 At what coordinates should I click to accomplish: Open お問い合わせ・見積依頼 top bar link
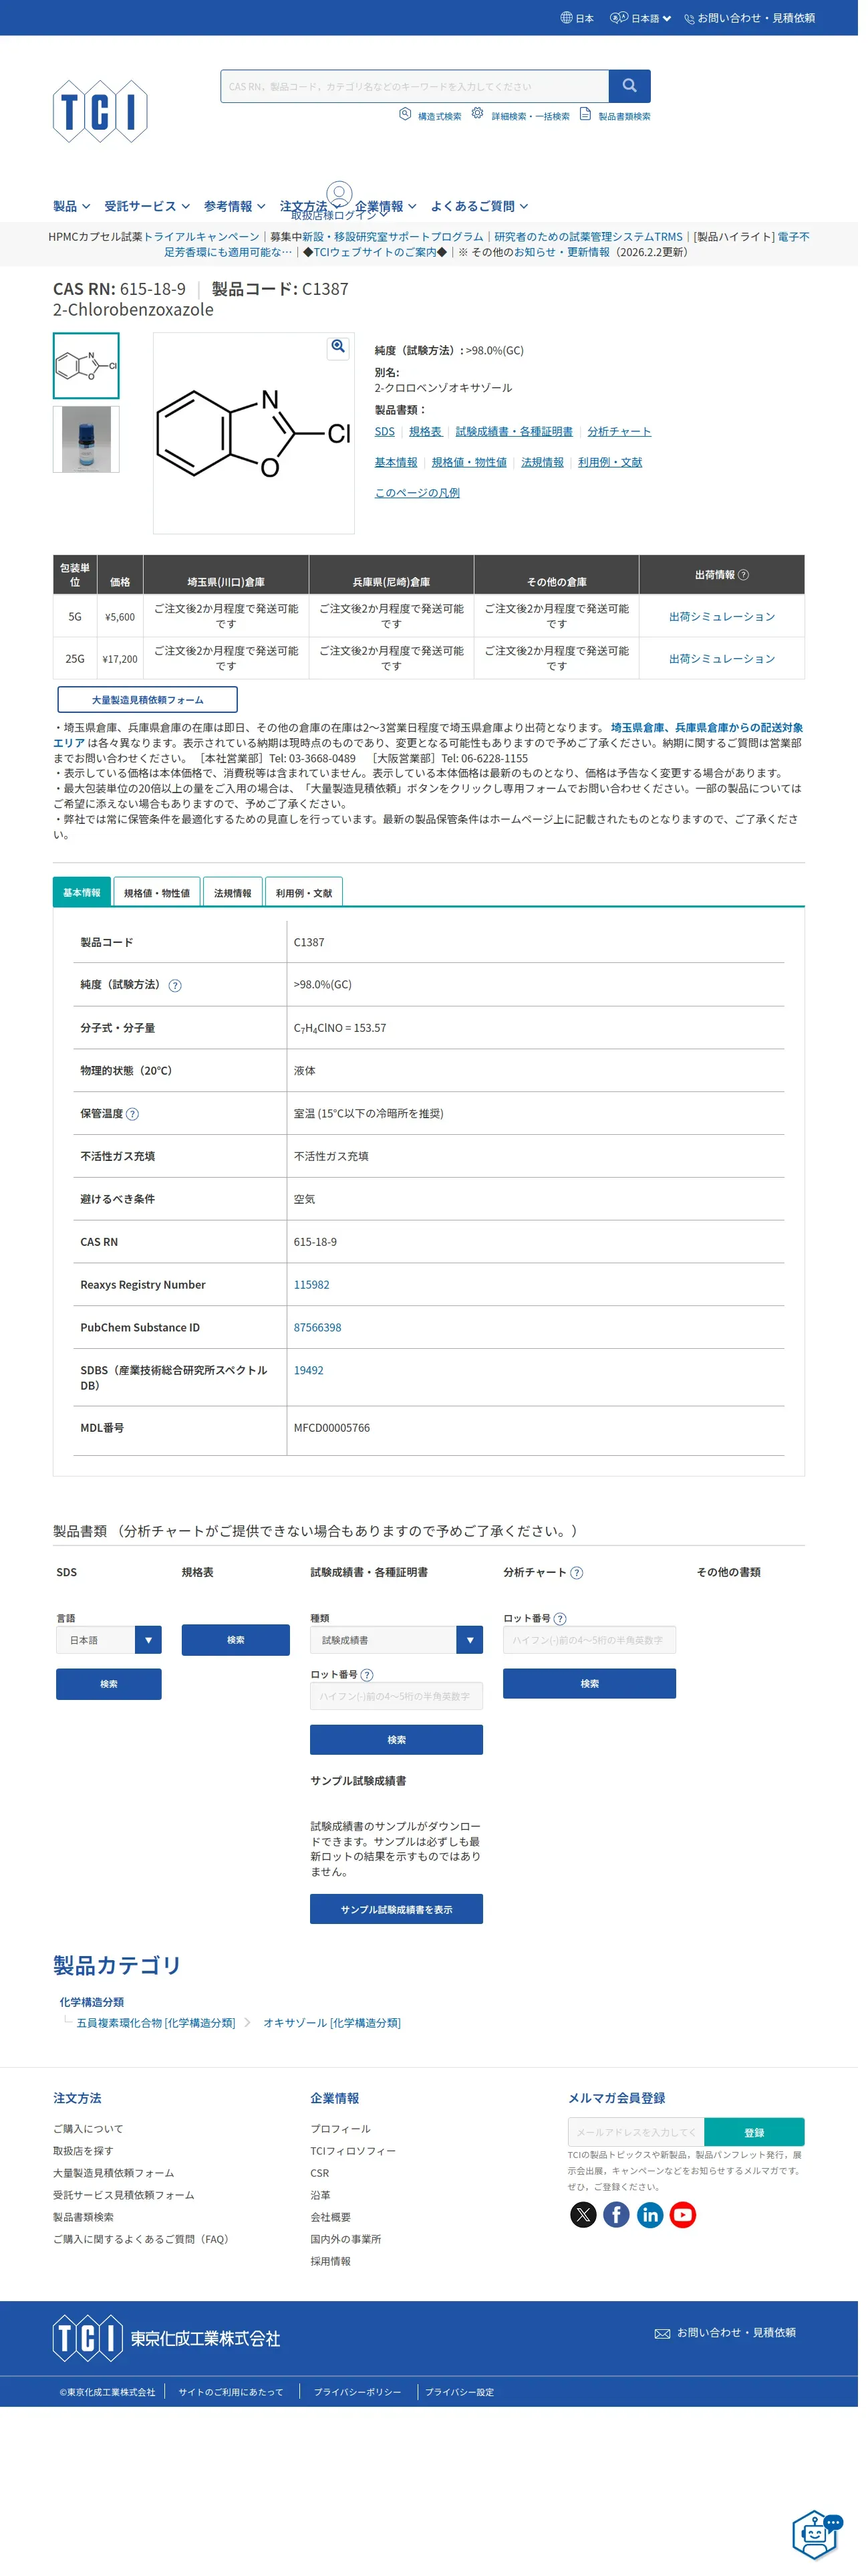(x=756, y=18)
